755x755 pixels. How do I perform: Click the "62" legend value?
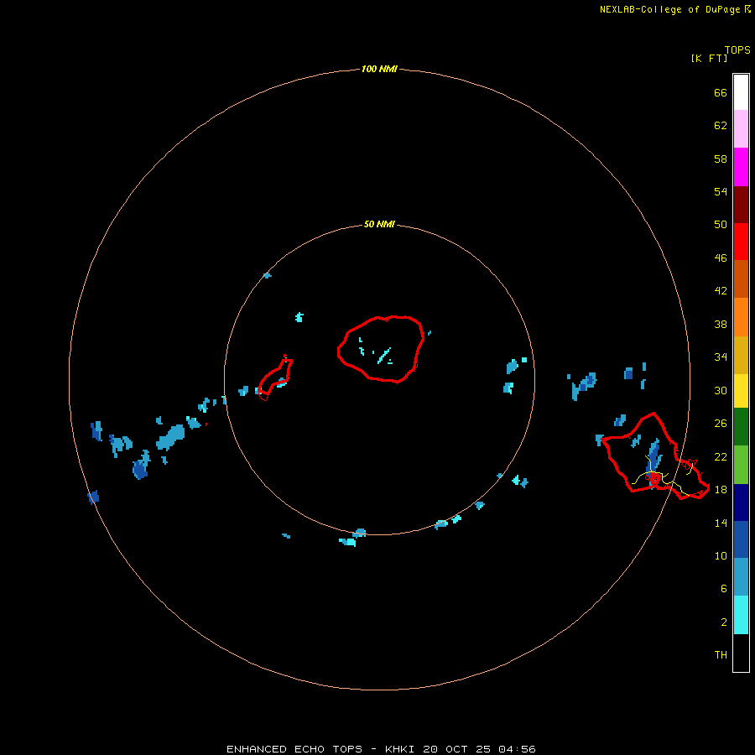click(x=721, y=126)
